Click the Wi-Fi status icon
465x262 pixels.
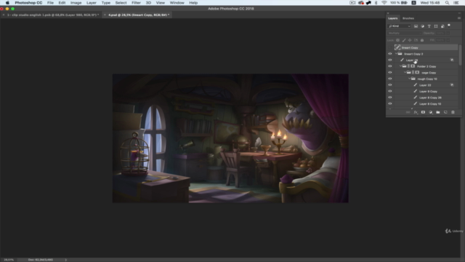384,3
